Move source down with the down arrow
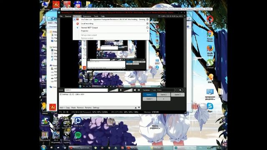 [139, 107]
